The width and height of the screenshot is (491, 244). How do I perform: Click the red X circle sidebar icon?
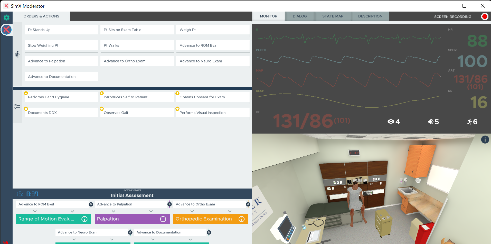pyautogui.click(x=6, y=30)
